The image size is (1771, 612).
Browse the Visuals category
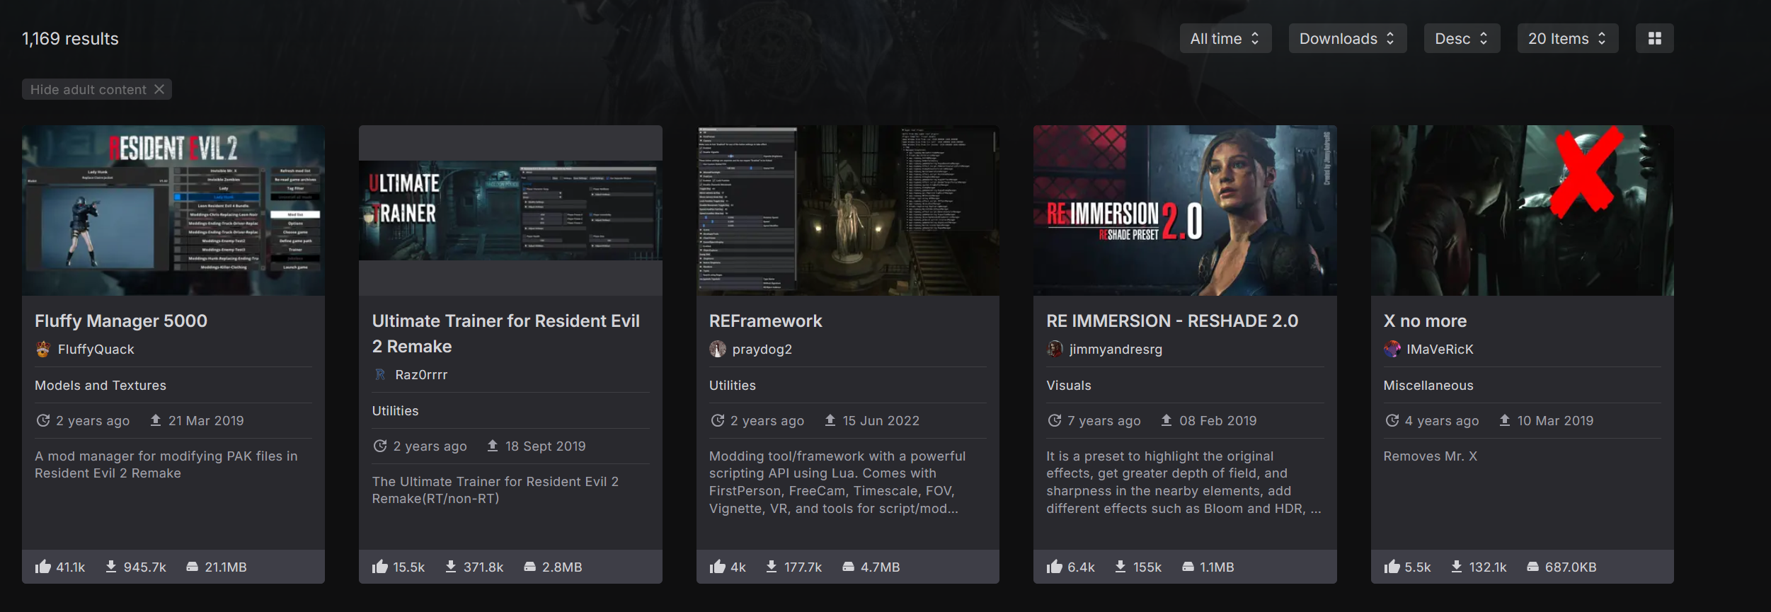click(x=1069, y=386)
